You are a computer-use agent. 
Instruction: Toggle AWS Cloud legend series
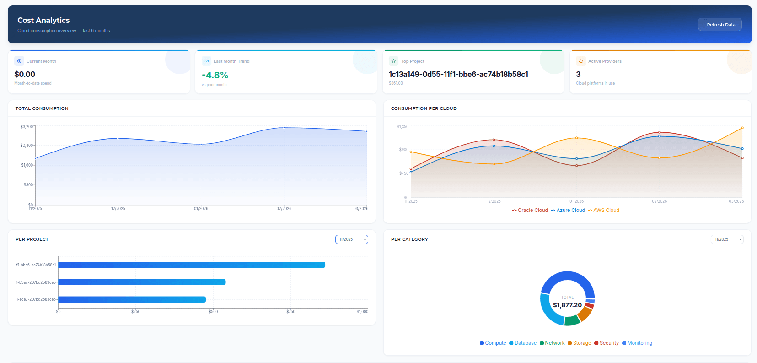(x=604, y=211)
